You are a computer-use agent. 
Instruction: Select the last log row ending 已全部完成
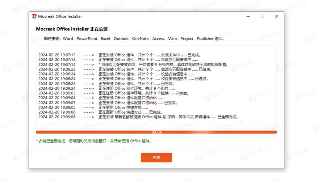pyautogui.click(x=139, y=117)
